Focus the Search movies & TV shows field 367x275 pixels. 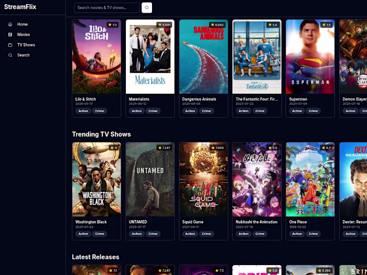(x=107, y=8)
